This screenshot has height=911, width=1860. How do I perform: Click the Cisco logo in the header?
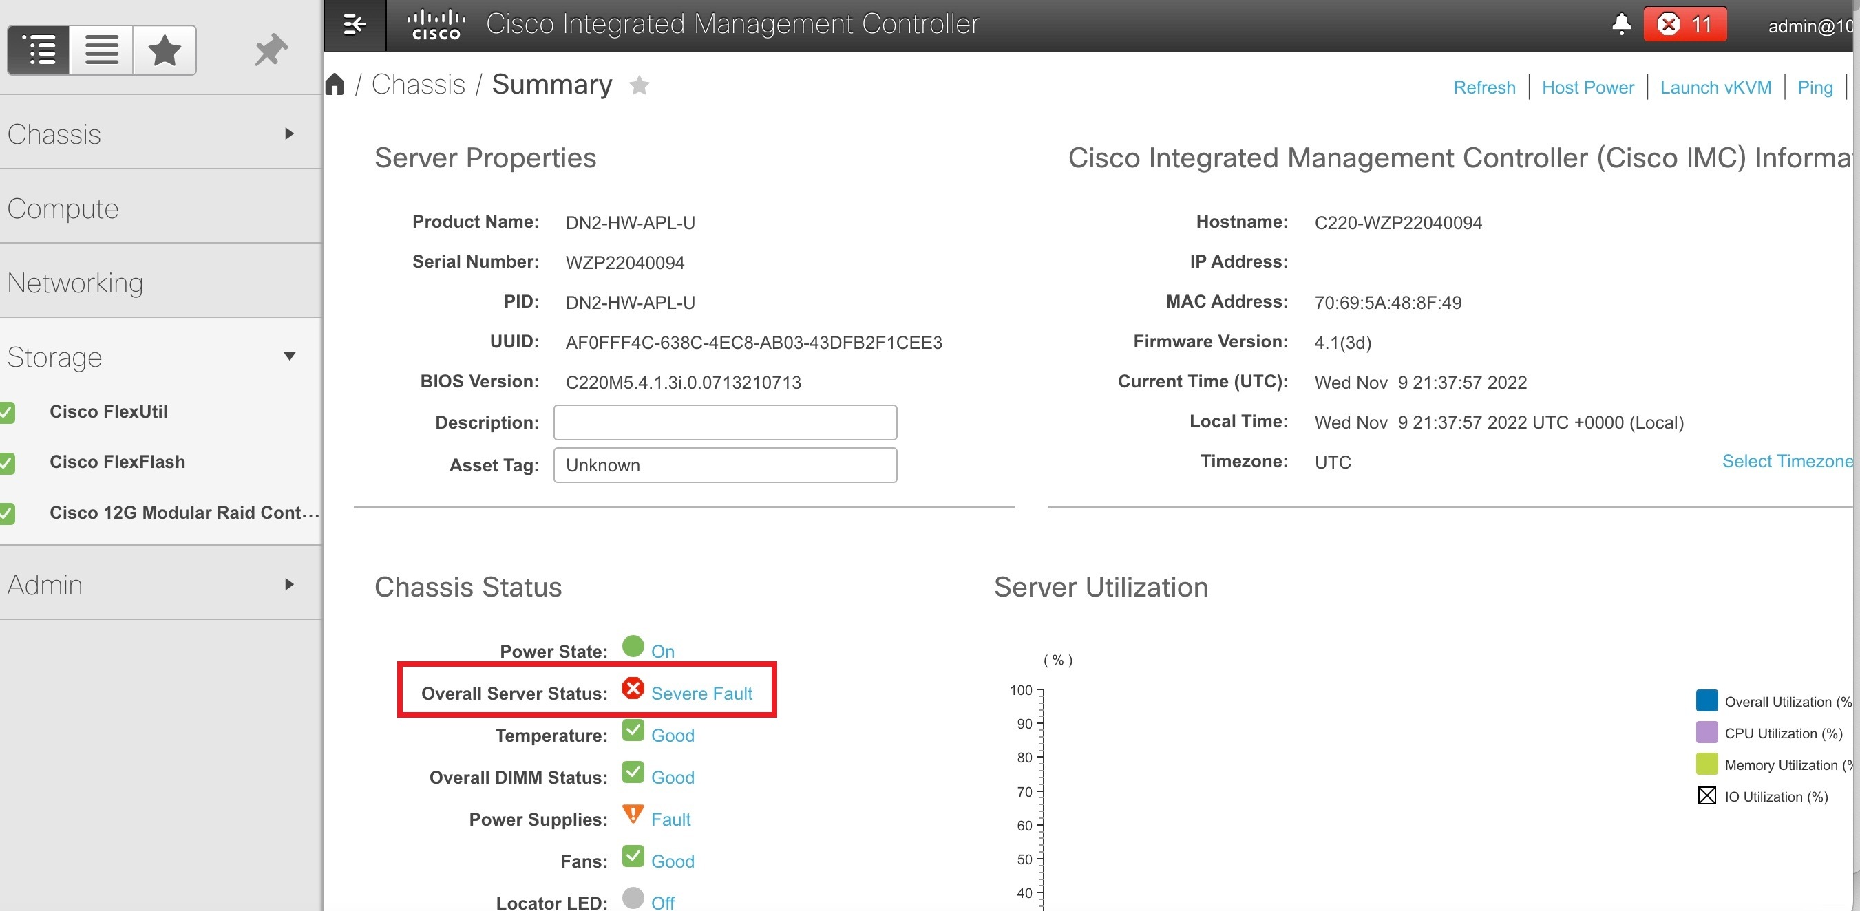(436, 23)
